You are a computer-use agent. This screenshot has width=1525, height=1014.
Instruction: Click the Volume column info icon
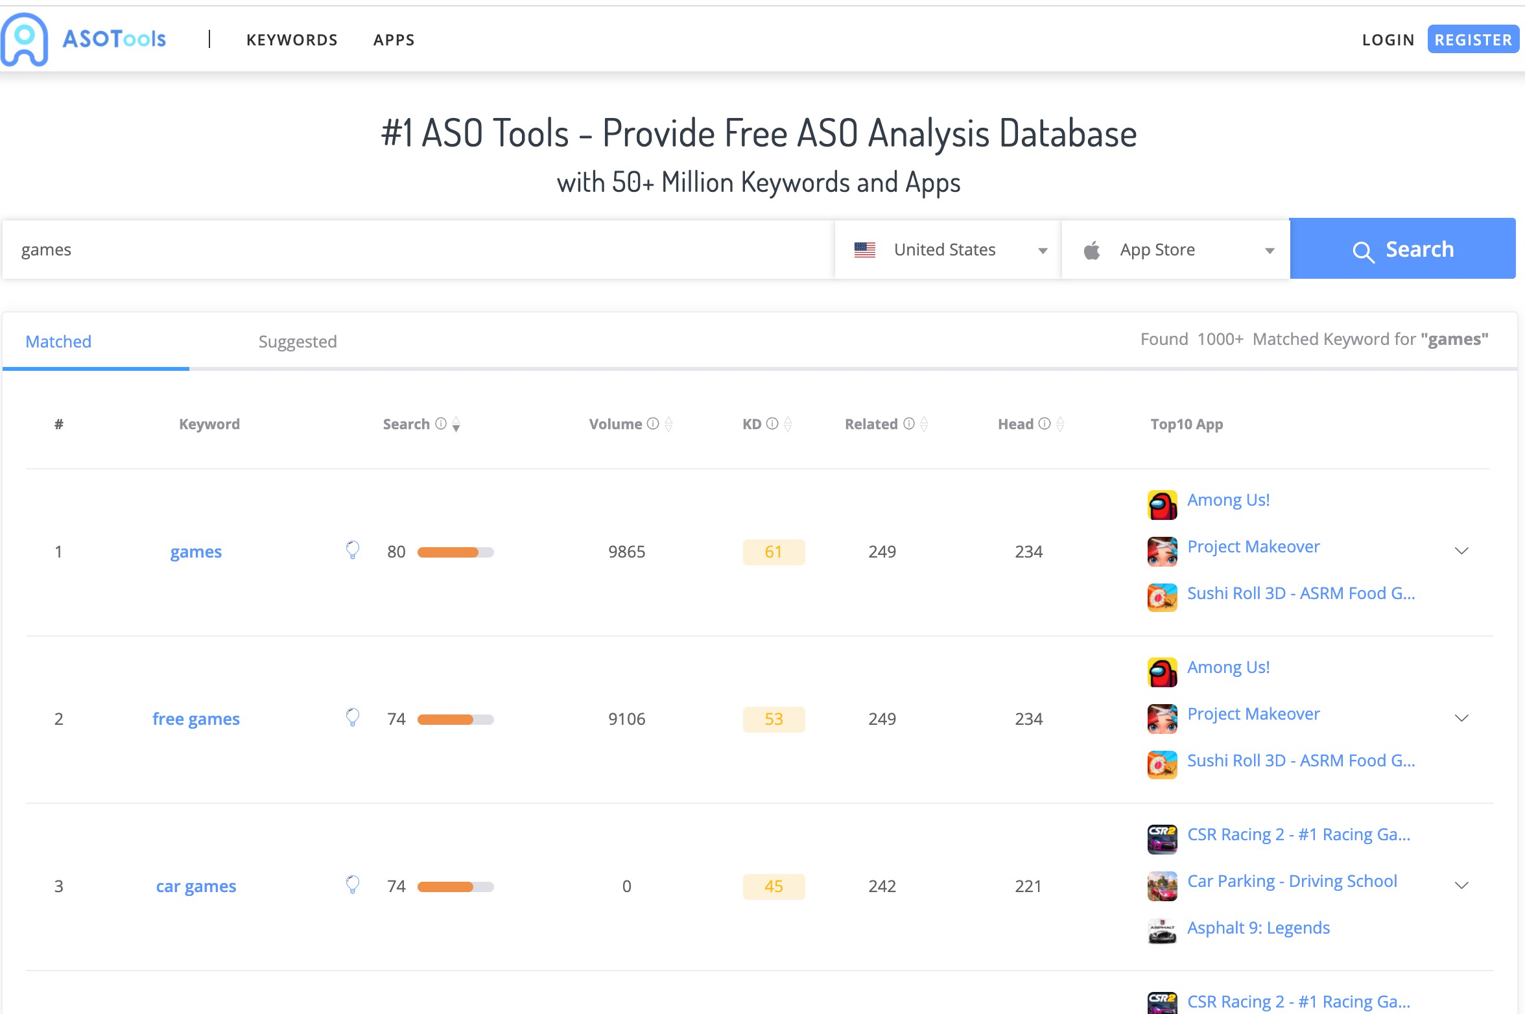(x=653, y=424)
